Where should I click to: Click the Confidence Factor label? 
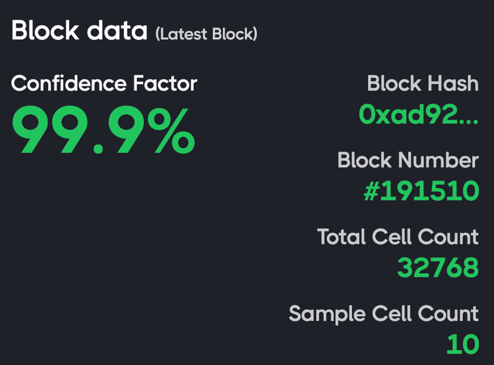click(104, 84)
